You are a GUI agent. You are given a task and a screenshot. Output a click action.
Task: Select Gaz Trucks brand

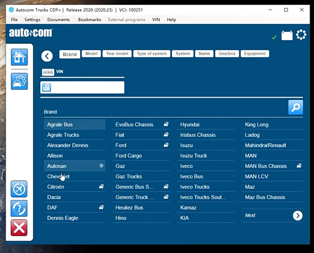[141, 177]
